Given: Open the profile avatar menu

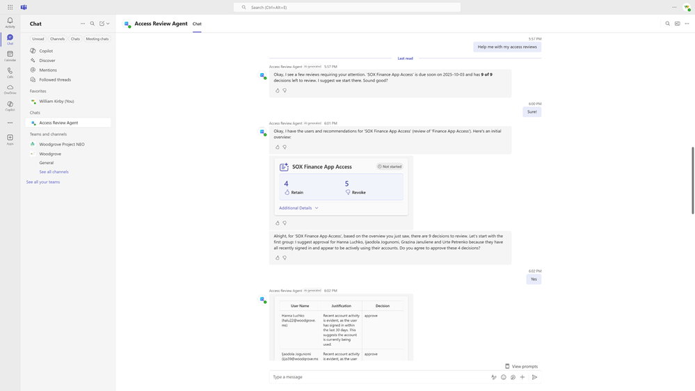Looking at the screenshot, I should [687, 8].
